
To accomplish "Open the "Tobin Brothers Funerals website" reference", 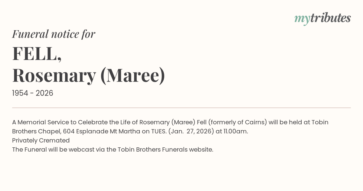I will click(165, 149).
